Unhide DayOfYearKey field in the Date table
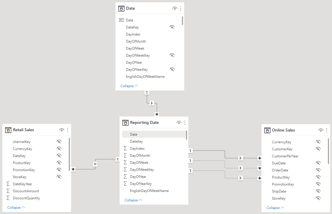Image resolution: width=332 pixels, height=214 pixels. pyautogui.click(x=172, y=69)
